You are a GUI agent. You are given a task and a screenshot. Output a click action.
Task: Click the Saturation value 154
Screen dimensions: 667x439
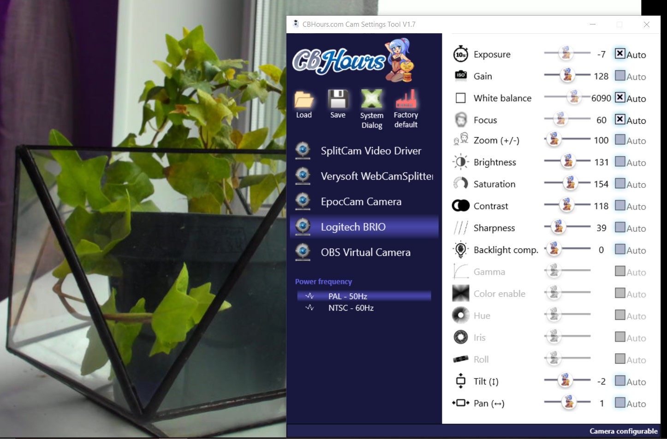(601, 184)
